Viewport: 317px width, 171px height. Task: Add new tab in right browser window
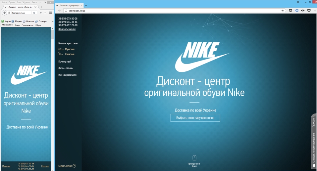click(x=86, y=5)
